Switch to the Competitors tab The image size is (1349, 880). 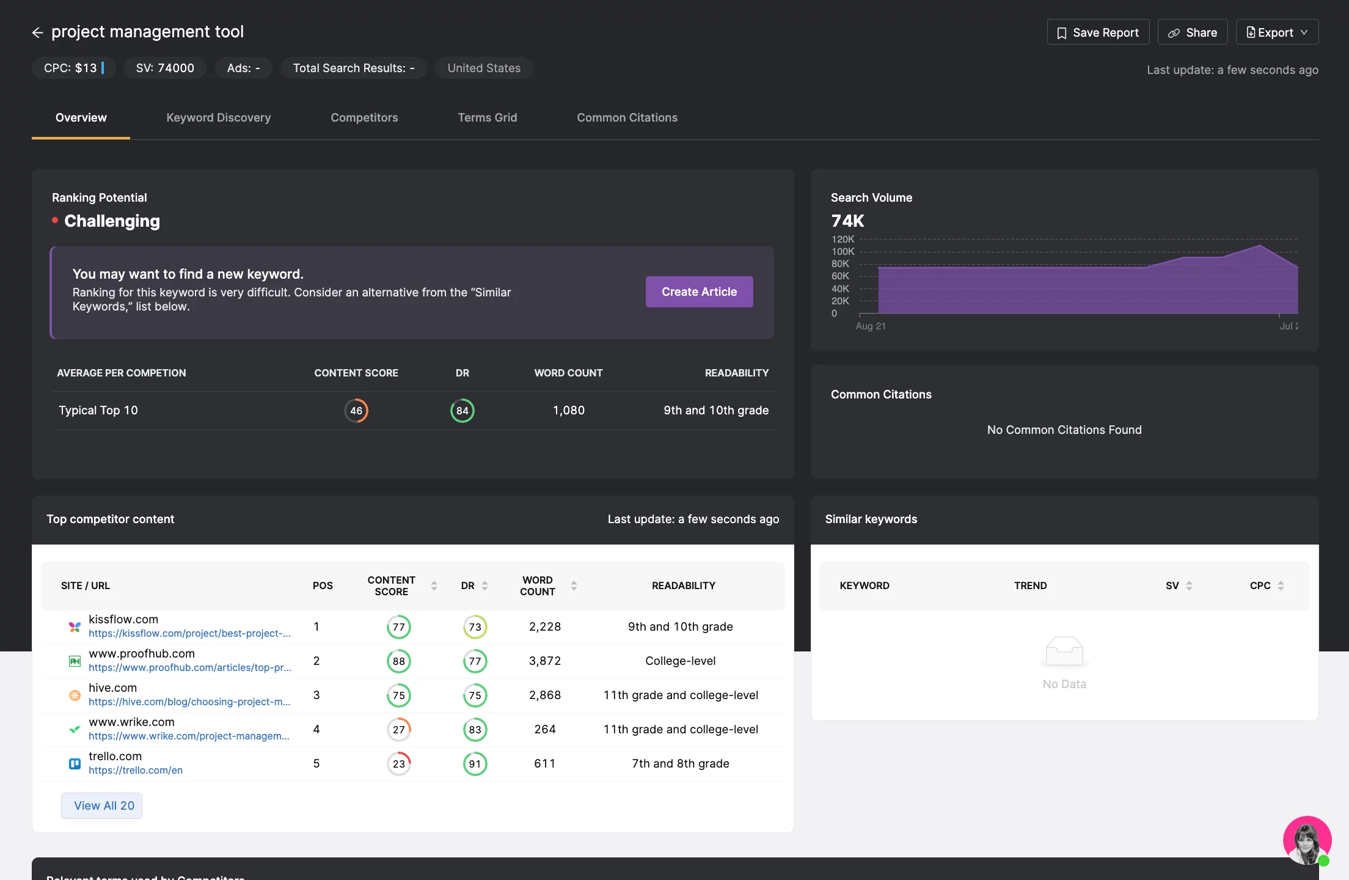coord(364,116)
